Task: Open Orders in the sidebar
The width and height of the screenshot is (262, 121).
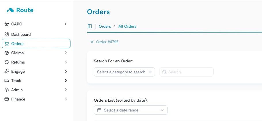Action: [x=36, y=44]
